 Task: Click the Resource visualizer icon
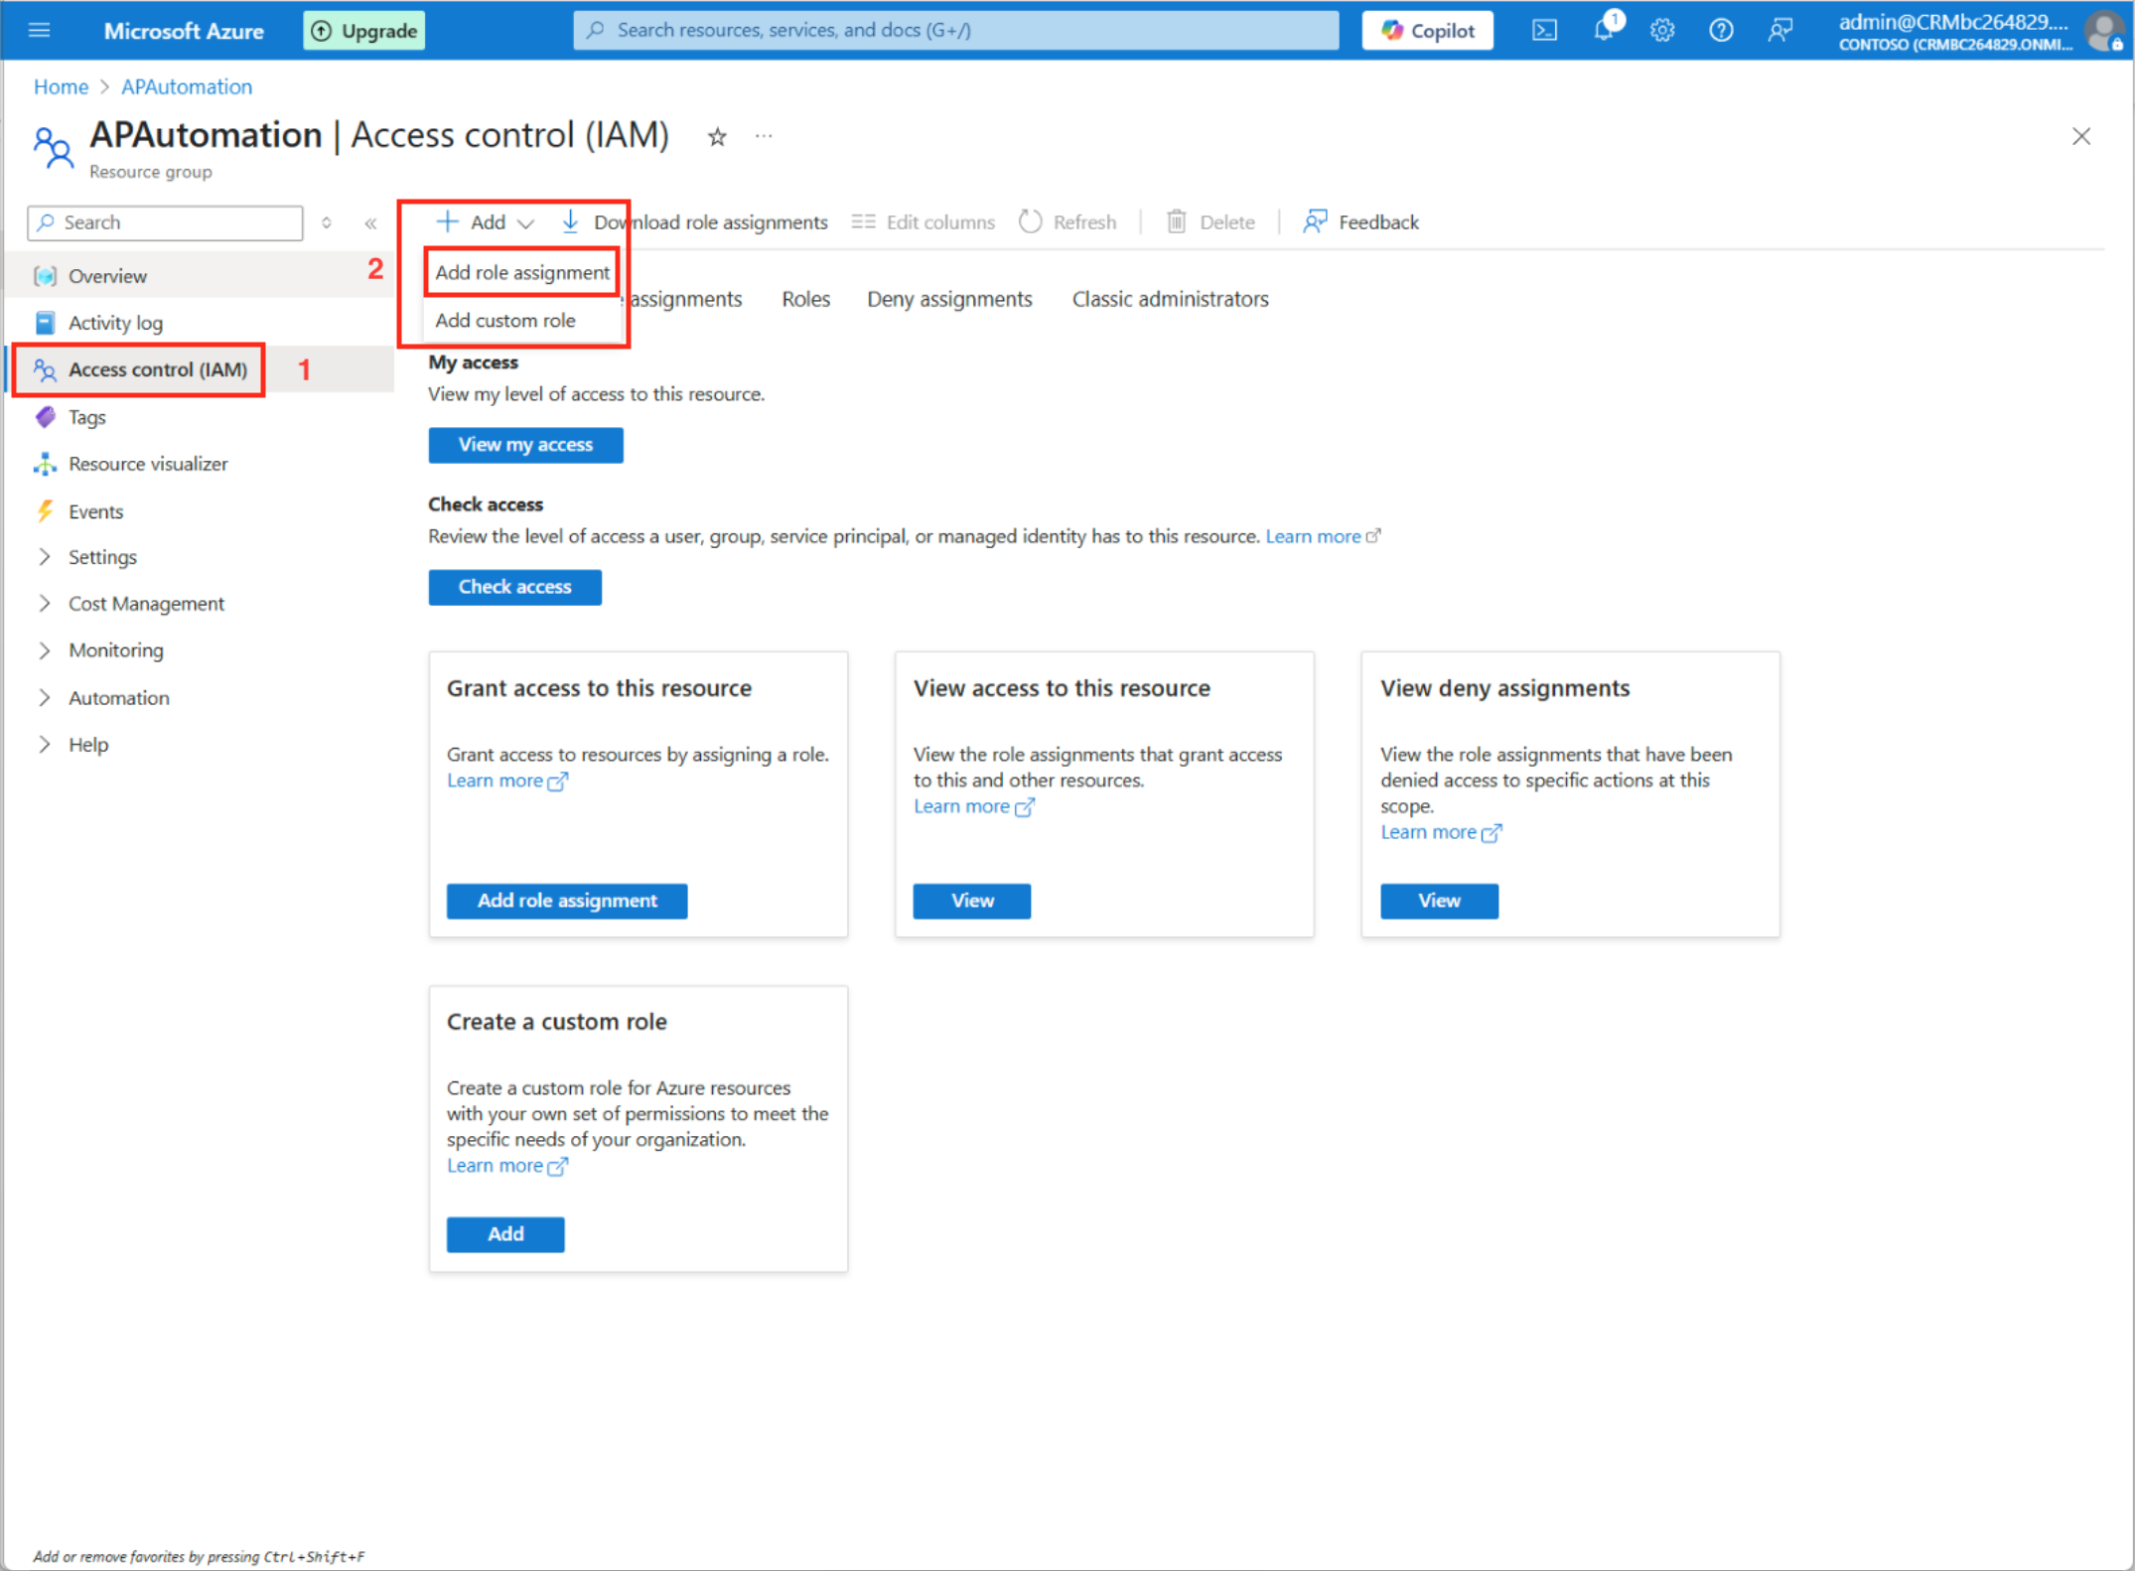[45, 464]
